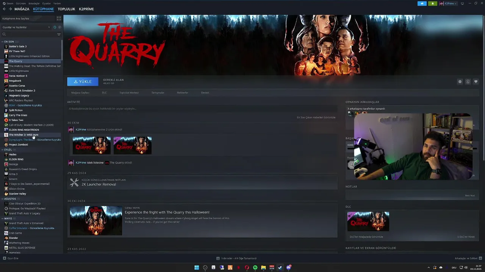Open advanced filter options icon
Viewport: 485px width, 272px height.
click(59, 34)
